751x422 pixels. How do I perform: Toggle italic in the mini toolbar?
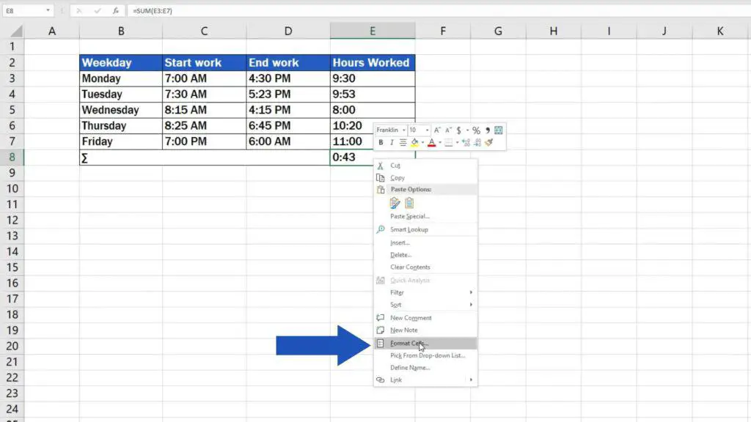392,143
